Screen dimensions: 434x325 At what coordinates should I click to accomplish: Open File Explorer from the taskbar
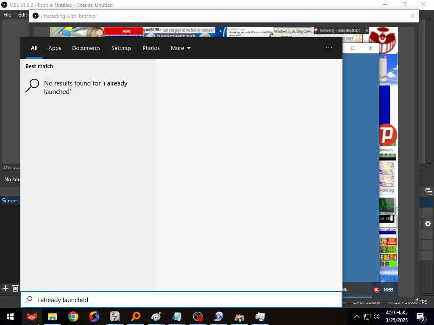52,317
